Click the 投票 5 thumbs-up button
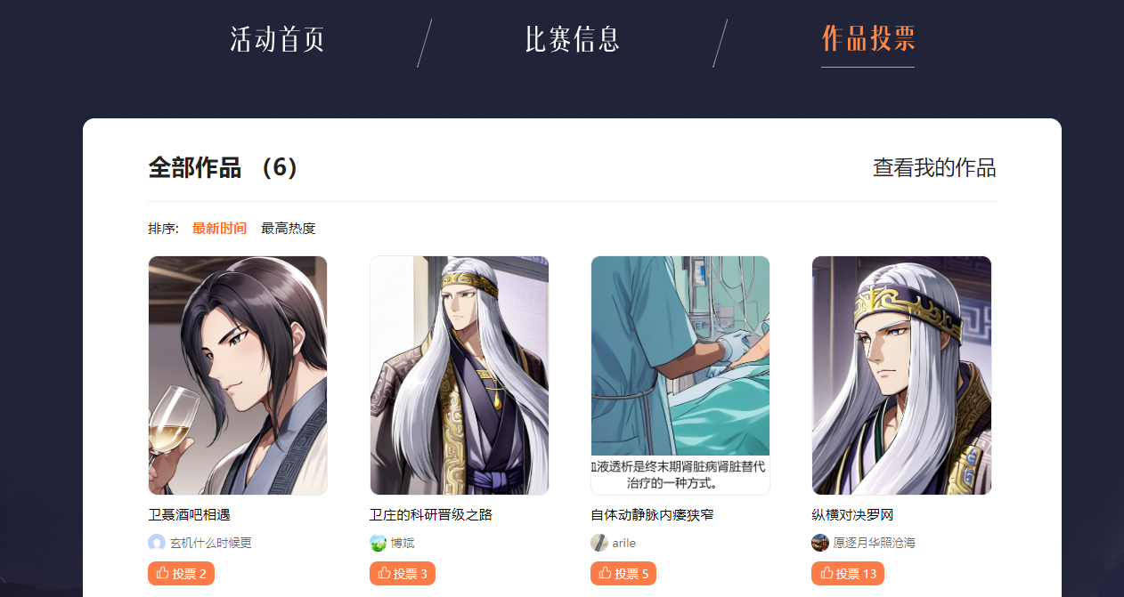Screen dimensions: 1124x597 623,574
